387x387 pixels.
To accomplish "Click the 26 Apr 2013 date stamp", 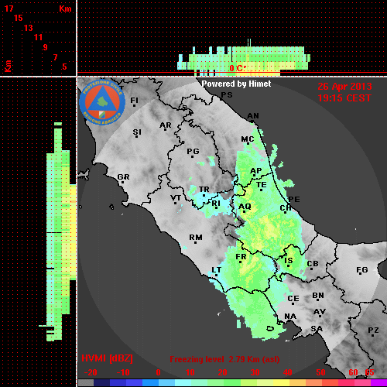I will coord(344,87).
